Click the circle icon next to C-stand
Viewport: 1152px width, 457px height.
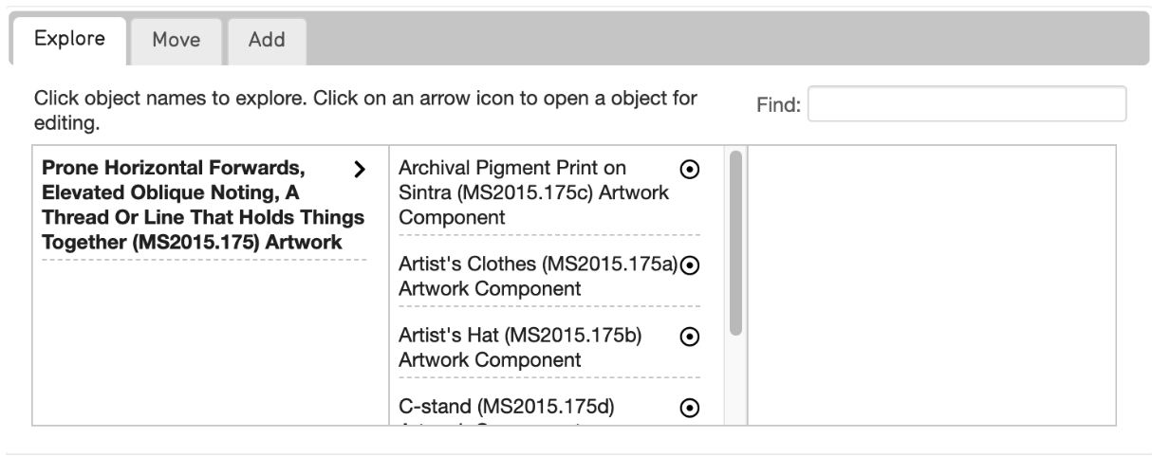[691, 408]
